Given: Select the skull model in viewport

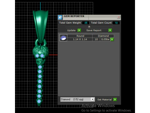Looking at the screenshot, I should [x=40, y=55].
